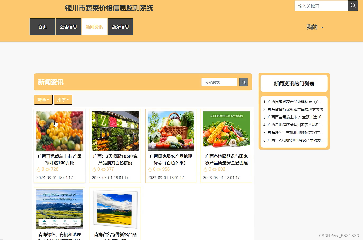Open the 公告信息 tab

[68, 27]
